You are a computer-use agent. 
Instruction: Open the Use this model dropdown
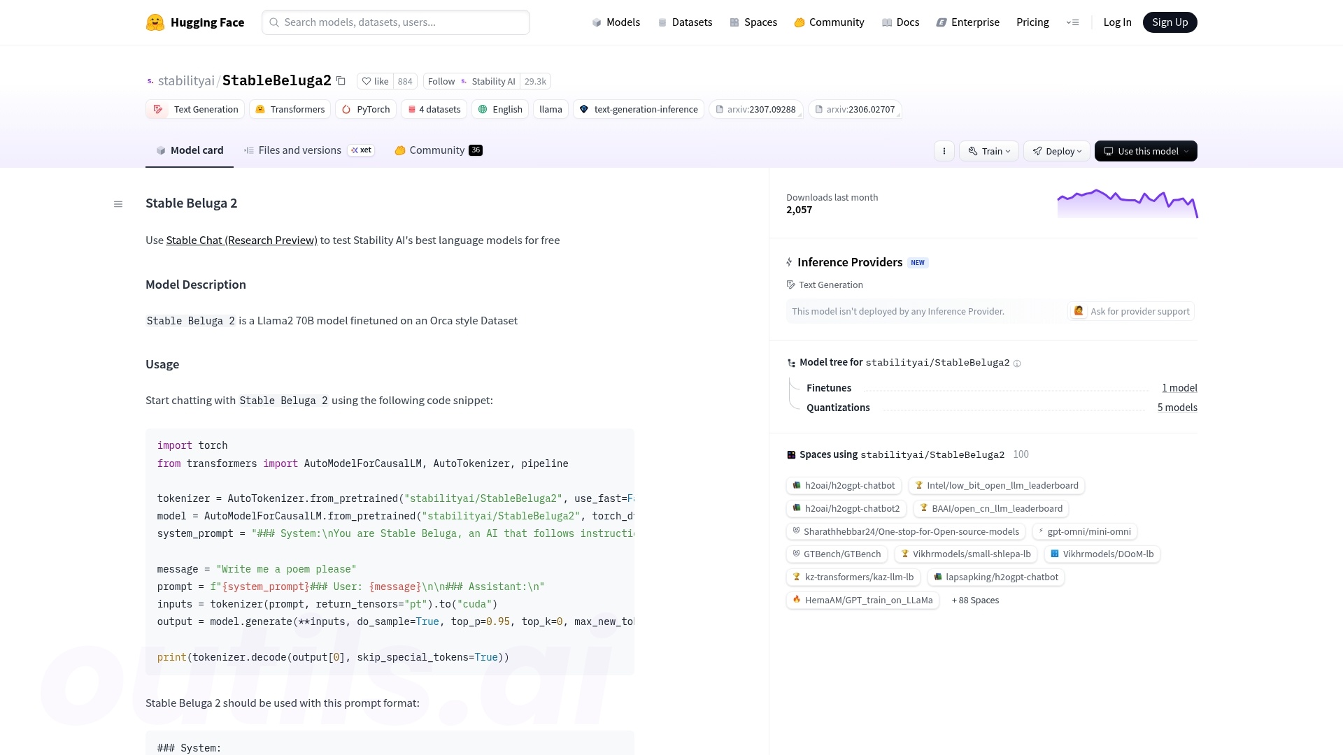click(1146, 151)
